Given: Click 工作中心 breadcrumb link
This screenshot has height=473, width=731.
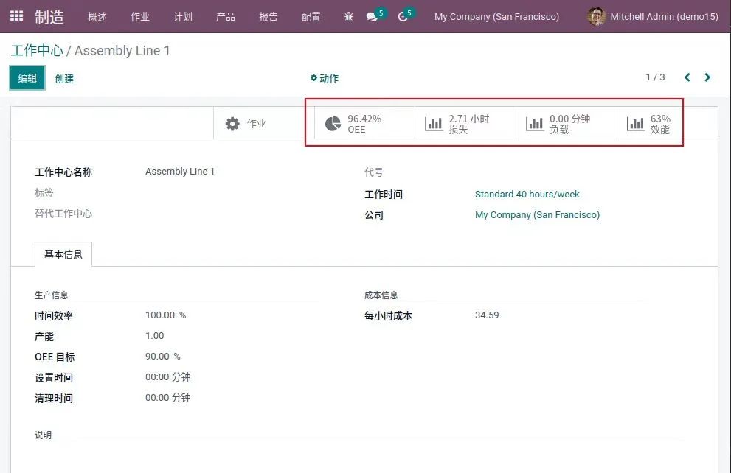Looking at the screenshot, I should [37, 51].
